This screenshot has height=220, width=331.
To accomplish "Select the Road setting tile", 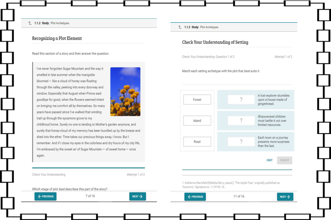I will tap(197, 142).
